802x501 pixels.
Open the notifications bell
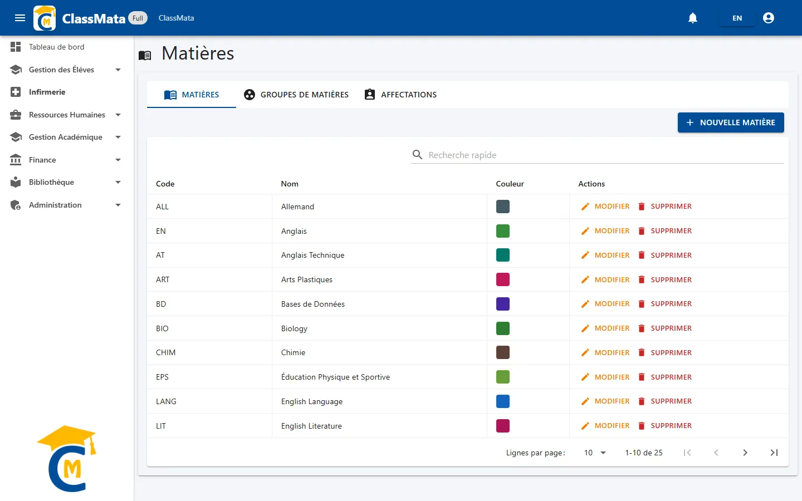tap(693, 18)
